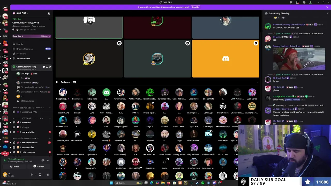Disable Streamer Mode
Image resolution: width=331 pixels, height=186 pixels.
click(x=195, y=7)
